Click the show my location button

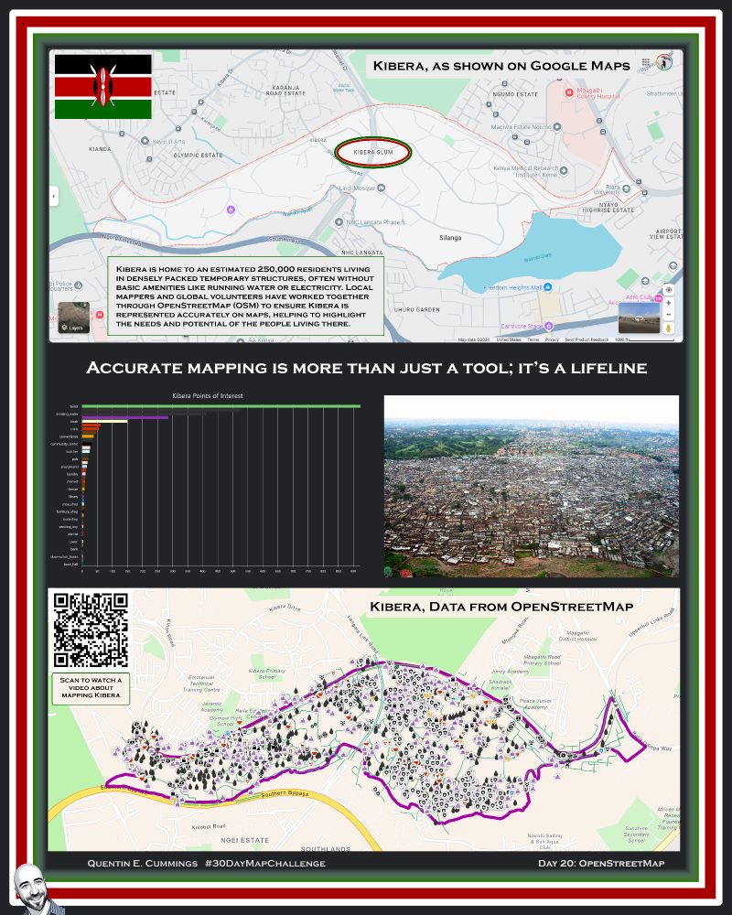[x=669, y=290]
